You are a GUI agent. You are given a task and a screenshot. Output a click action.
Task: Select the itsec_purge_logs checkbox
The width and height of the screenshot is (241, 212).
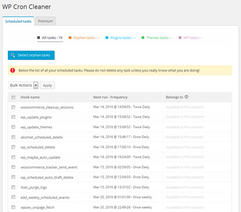[x=13, y=187]
